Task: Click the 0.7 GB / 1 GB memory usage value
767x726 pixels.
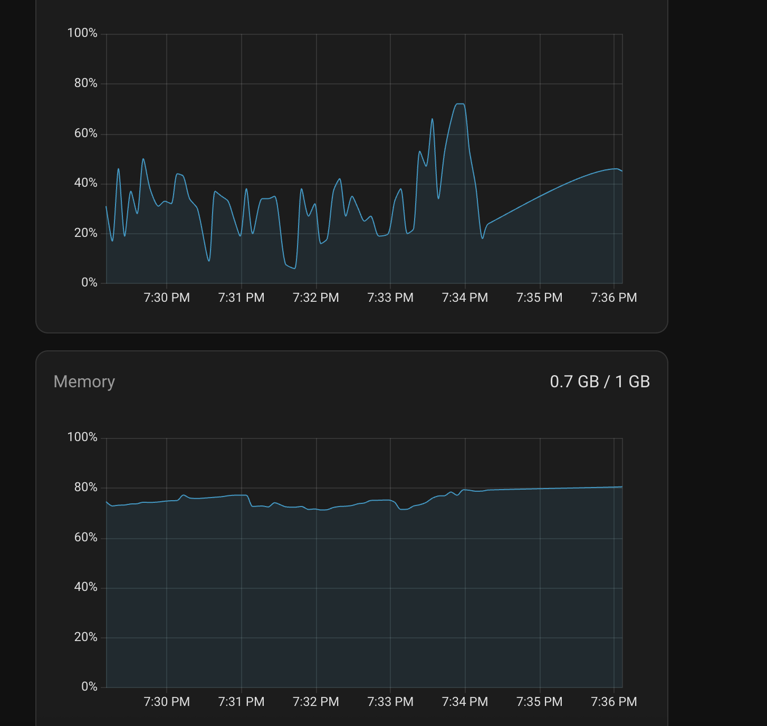Action: tap(600, 381)
